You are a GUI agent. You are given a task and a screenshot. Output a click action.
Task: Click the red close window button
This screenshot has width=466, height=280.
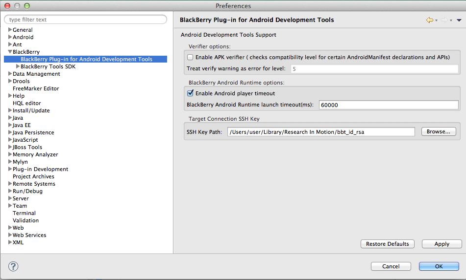coord(7,6)
